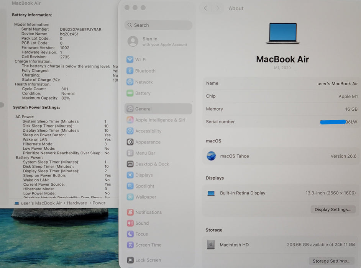Screen dimensions: 361x268
Task: Open the Battery icon in sidebar
Action: click(130, 93)
